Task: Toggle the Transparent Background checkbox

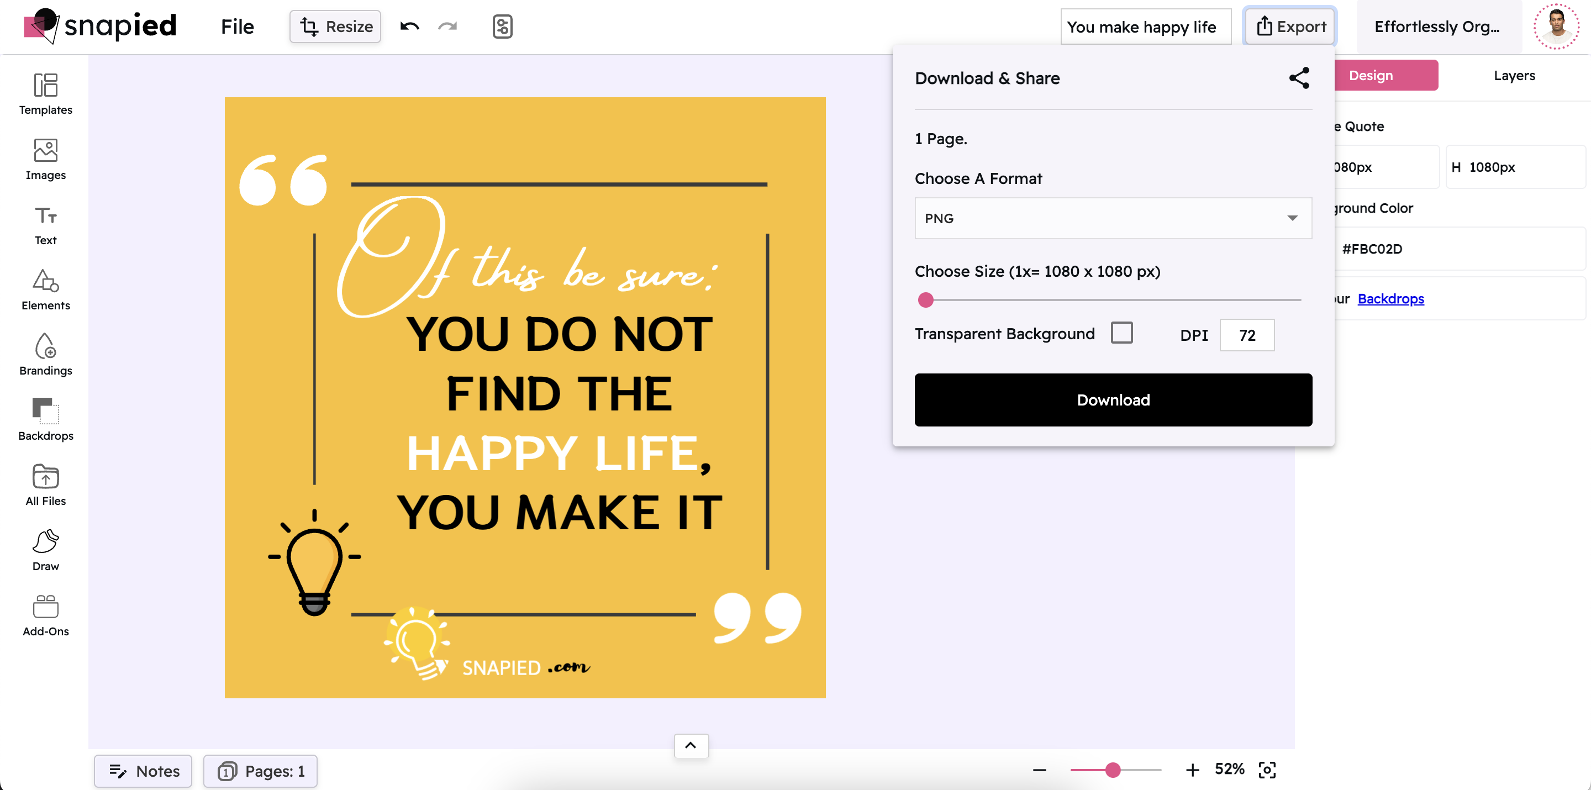Action: [x=1121, y=333]
